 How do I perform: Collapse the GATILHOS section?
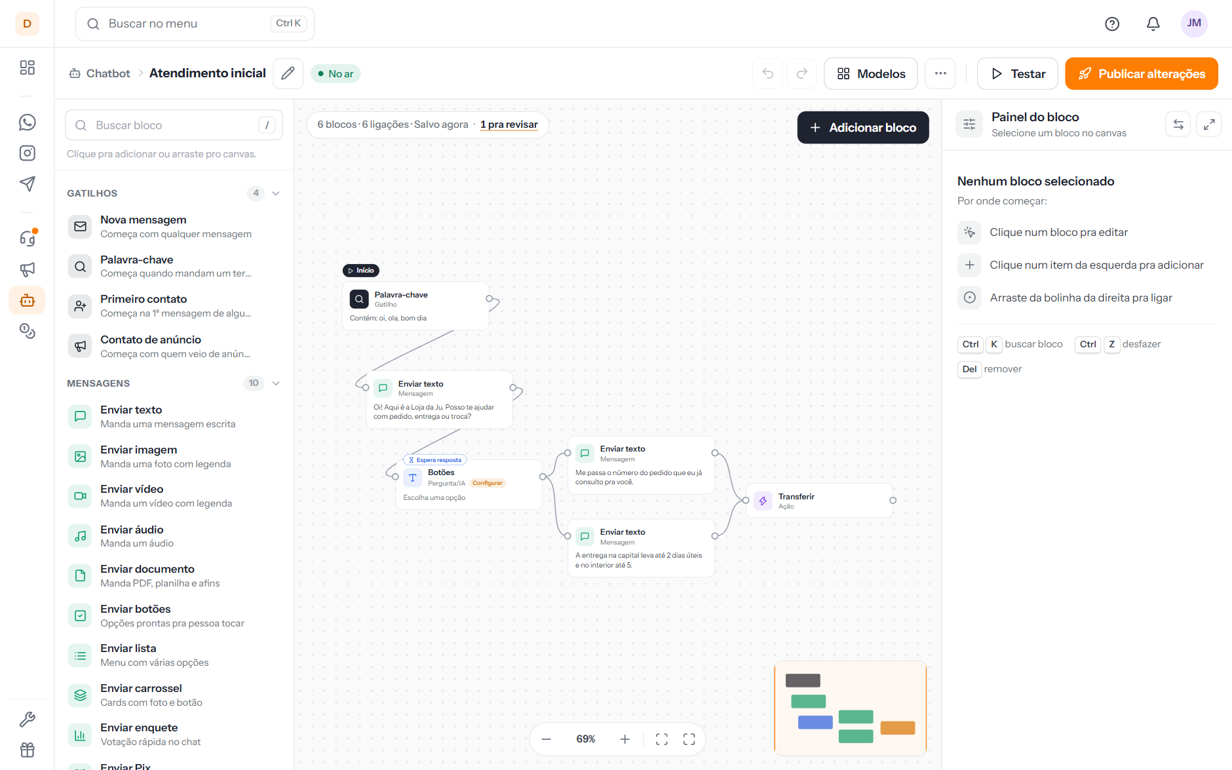[x=276, y=193]
